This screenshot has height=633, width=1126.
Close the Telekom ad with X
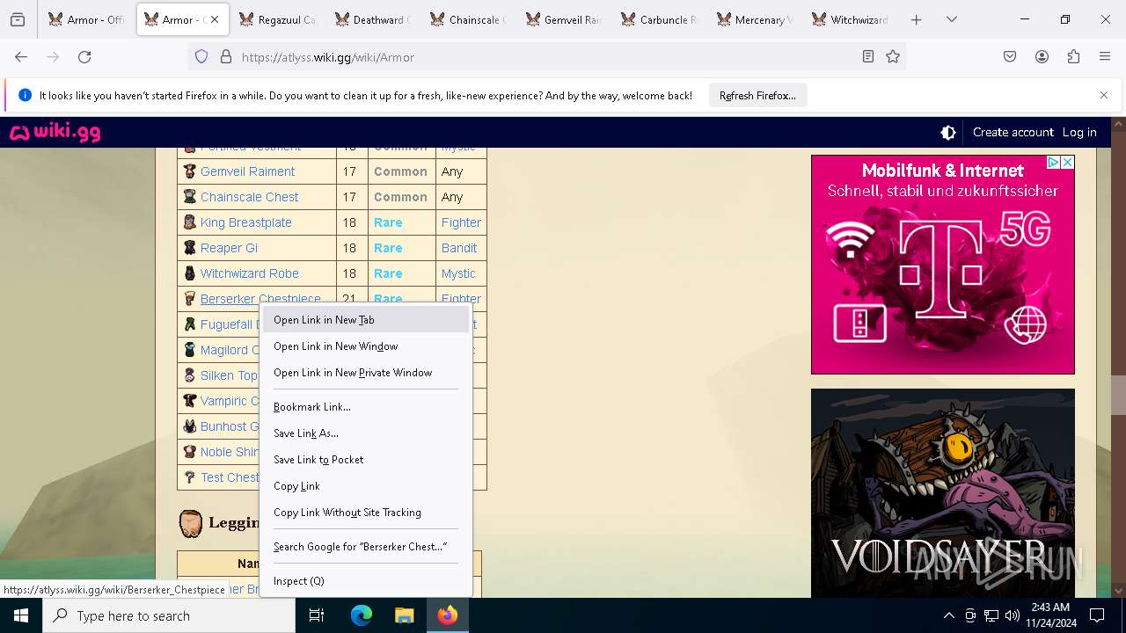point(1067,163)
